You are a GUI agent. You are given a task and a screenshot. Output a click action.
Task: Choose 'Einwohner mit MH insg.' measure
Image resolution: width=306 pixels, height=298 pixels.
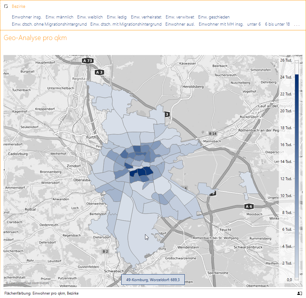pos(221,24)
